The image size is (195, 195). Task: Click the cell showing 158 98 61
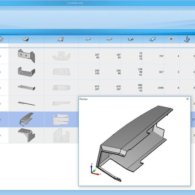(140, 72)
